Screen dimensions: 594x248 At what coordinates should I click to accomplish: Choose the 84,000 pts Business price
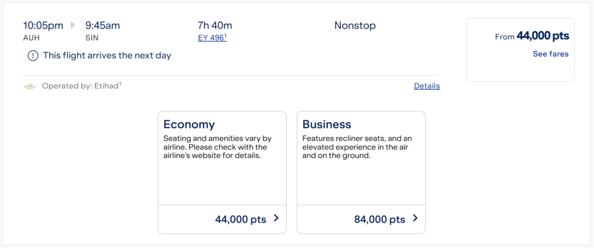point(379,219)
